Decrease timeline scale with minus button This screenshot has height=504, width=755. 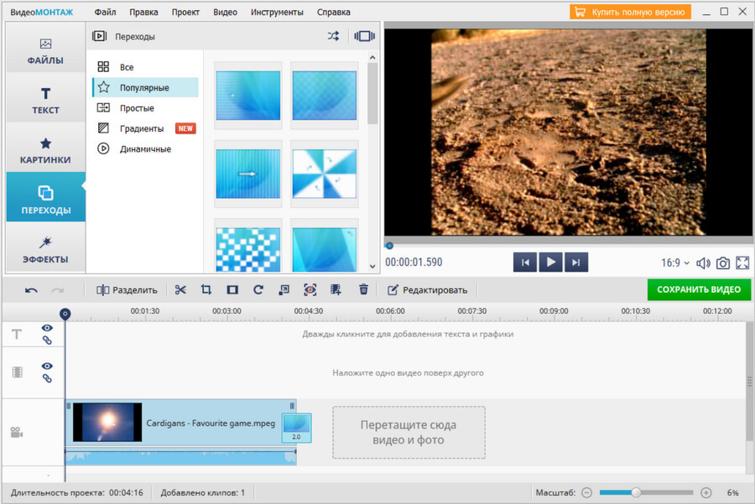586,492
